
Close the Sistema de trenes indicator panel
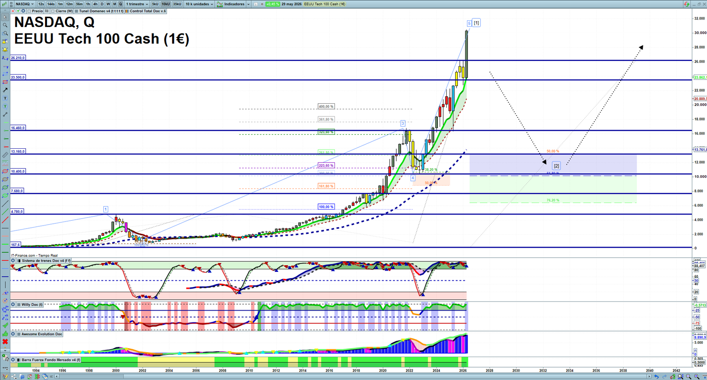(13, 261)
